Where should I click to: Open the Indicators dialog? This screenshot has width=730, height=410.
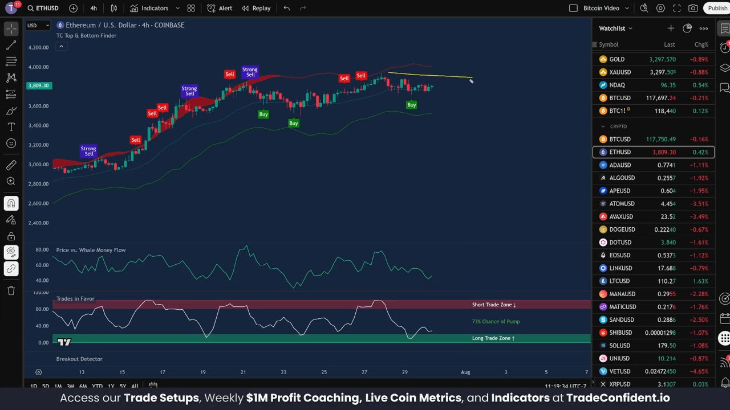point(149,9)
